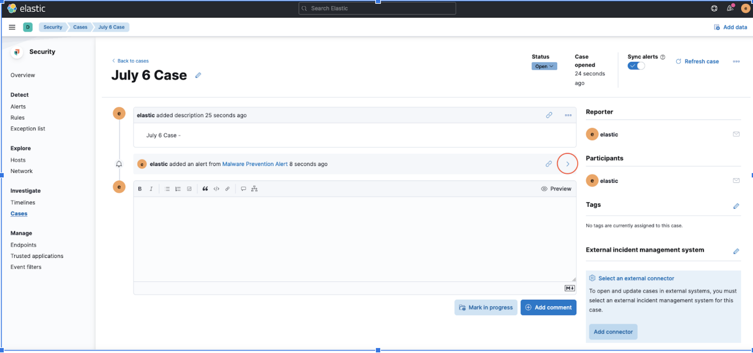Insert a block quote in editor
Screen dimensions: 753x353
click(205, 189)
